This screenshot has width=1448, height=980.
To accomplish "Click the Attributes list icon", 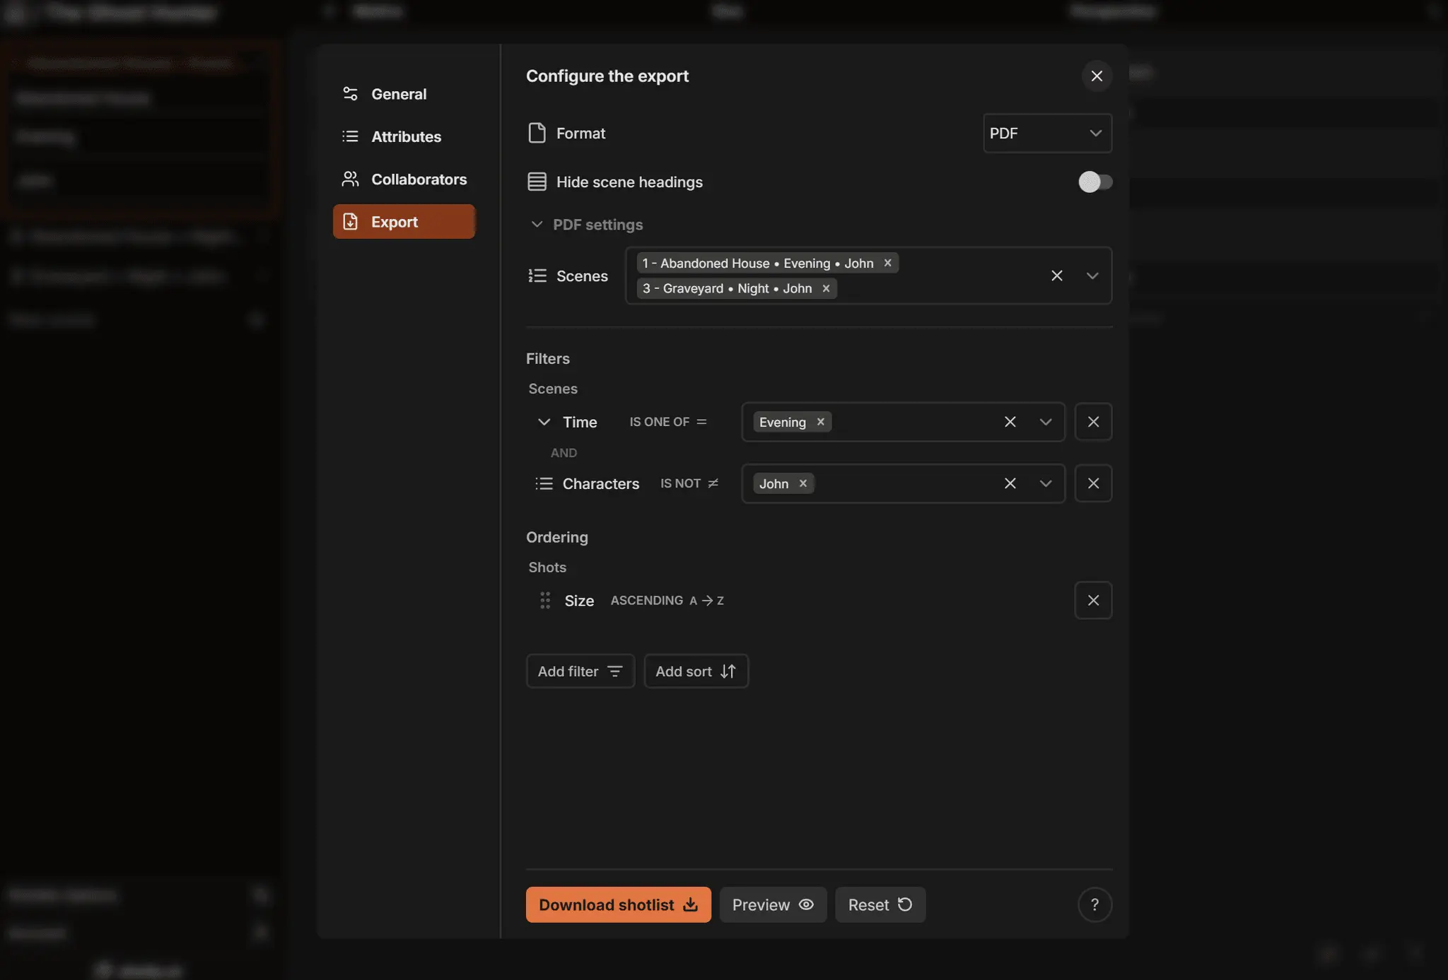I will 350,136.
